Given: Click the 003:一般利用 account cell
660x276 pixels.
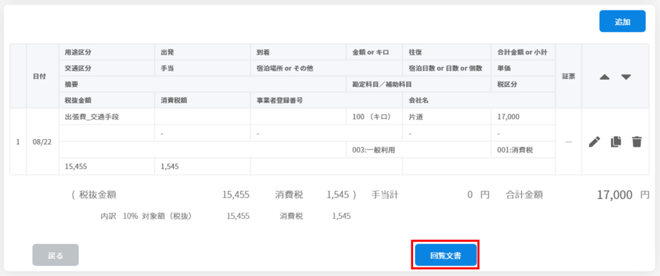Looking at the screenshot, I should click(419, 150).
